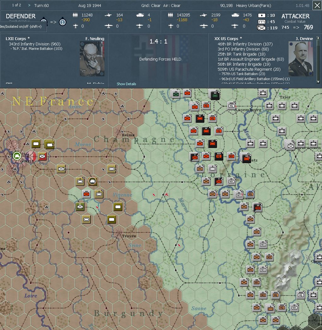Click the defender guns icon beside 164

pos(108,15)
